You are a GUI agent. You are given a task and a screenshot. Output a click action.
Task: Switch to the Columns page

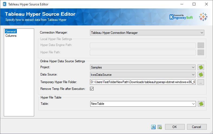pos(11,36)
